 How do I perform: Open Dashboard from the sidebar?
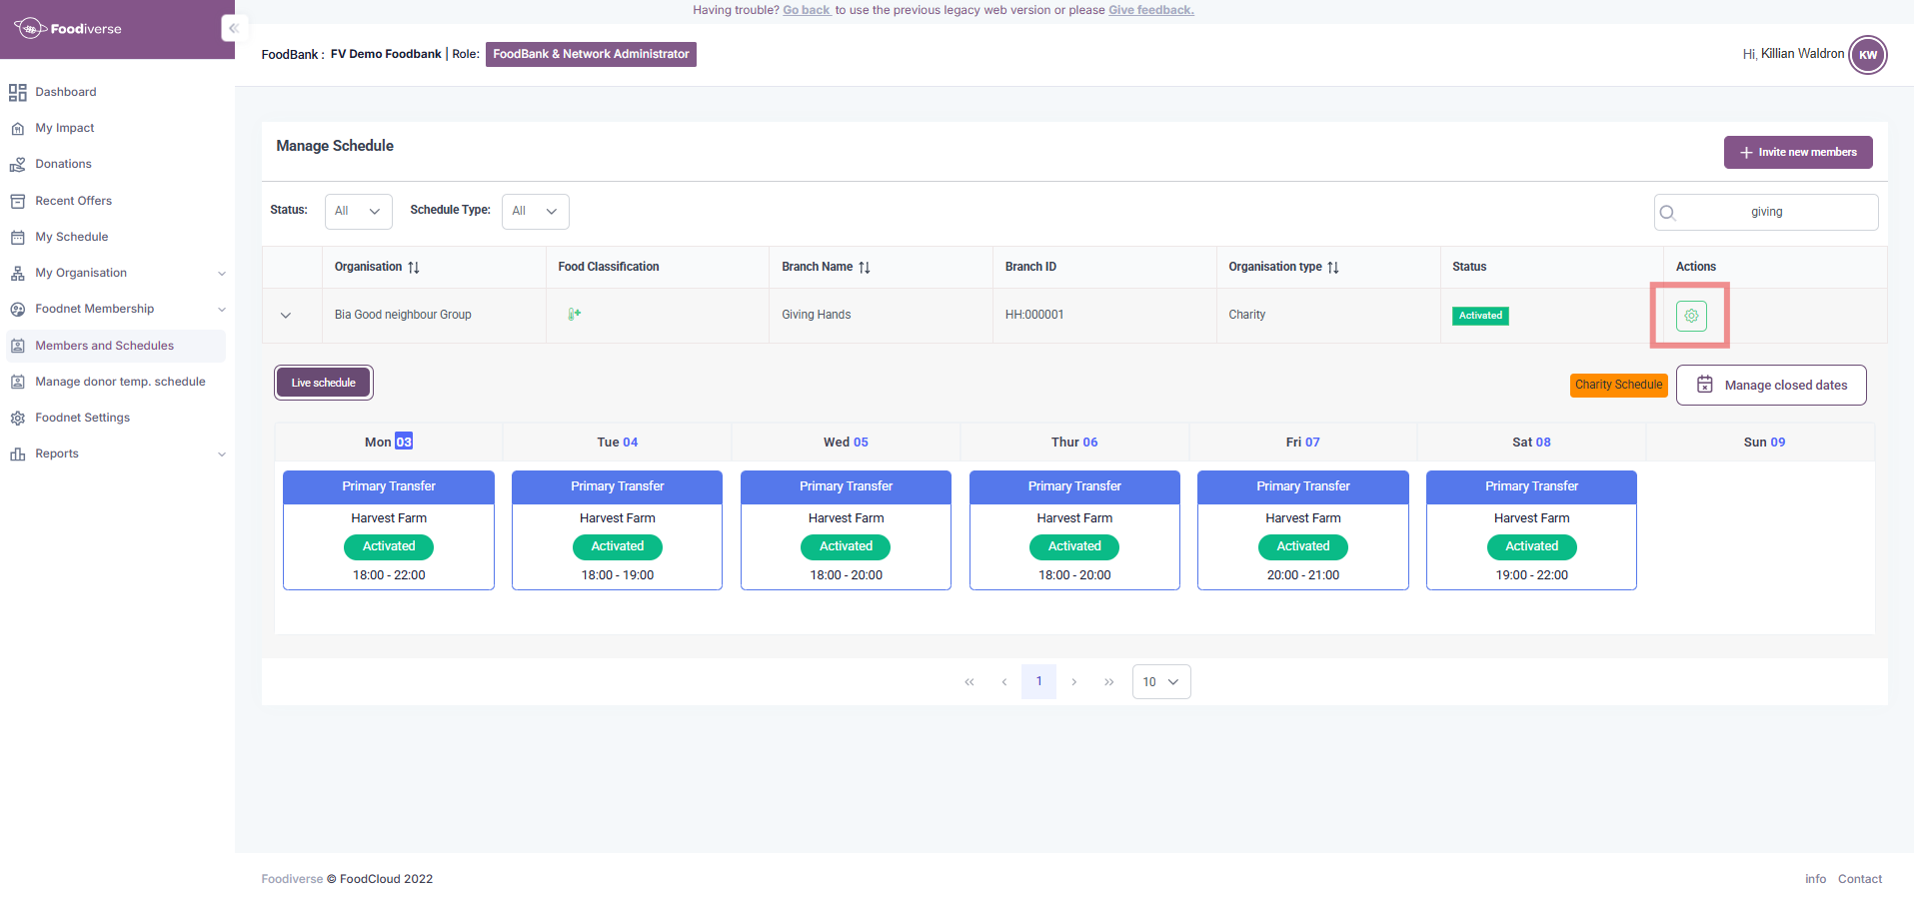coord(66,92)
